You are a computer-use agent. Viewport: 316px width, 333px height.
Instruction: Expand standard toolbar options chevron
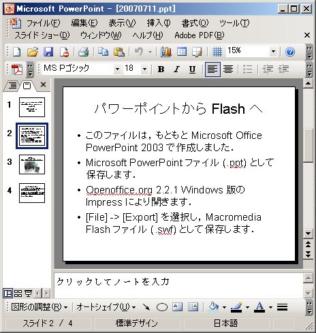[309, 52]
